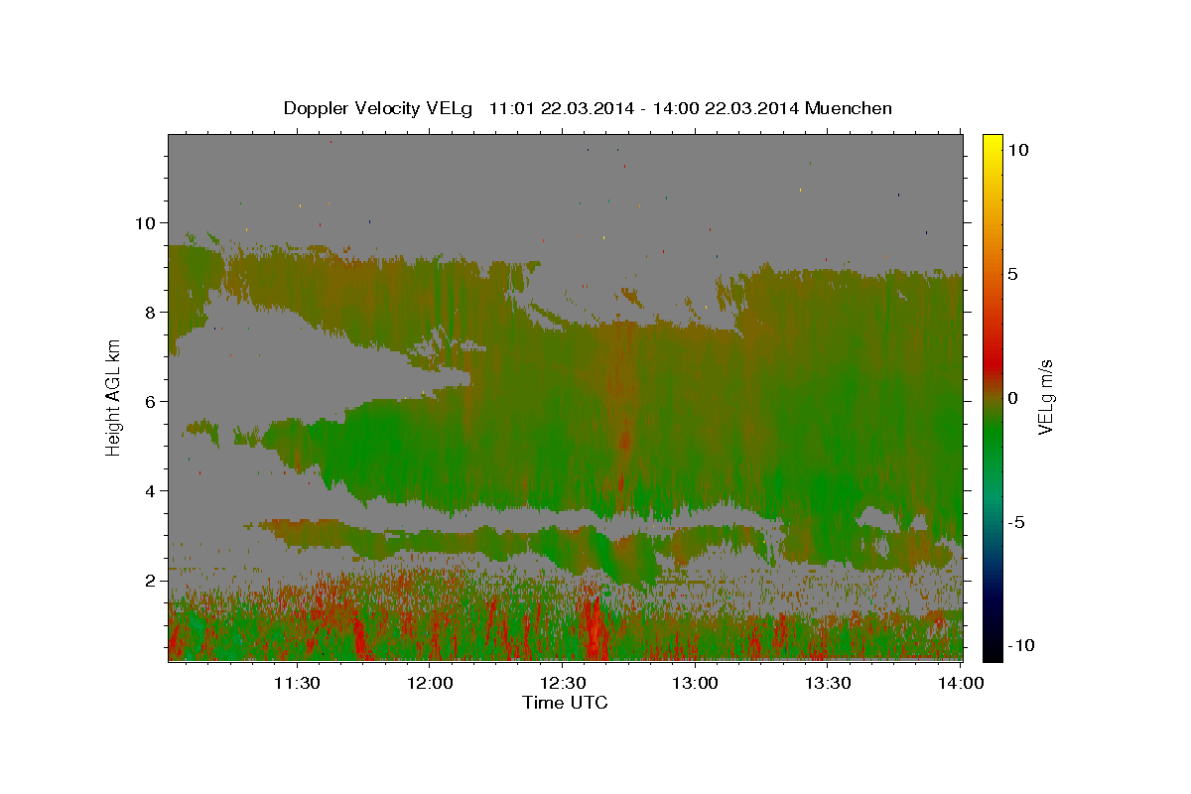Image resolution: width=1191 pixels, height=794 pixels.
Task: Click the 'VELg m/s' colorbar label
Action: [1045, 396]
